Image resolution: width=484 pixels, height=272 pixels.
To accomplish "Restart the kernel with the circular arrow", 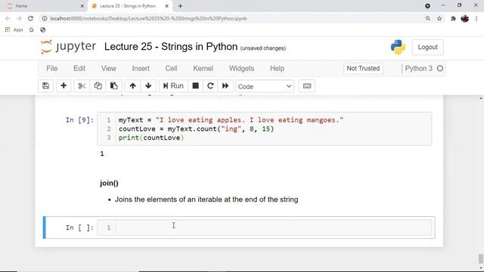I will 210,86.
